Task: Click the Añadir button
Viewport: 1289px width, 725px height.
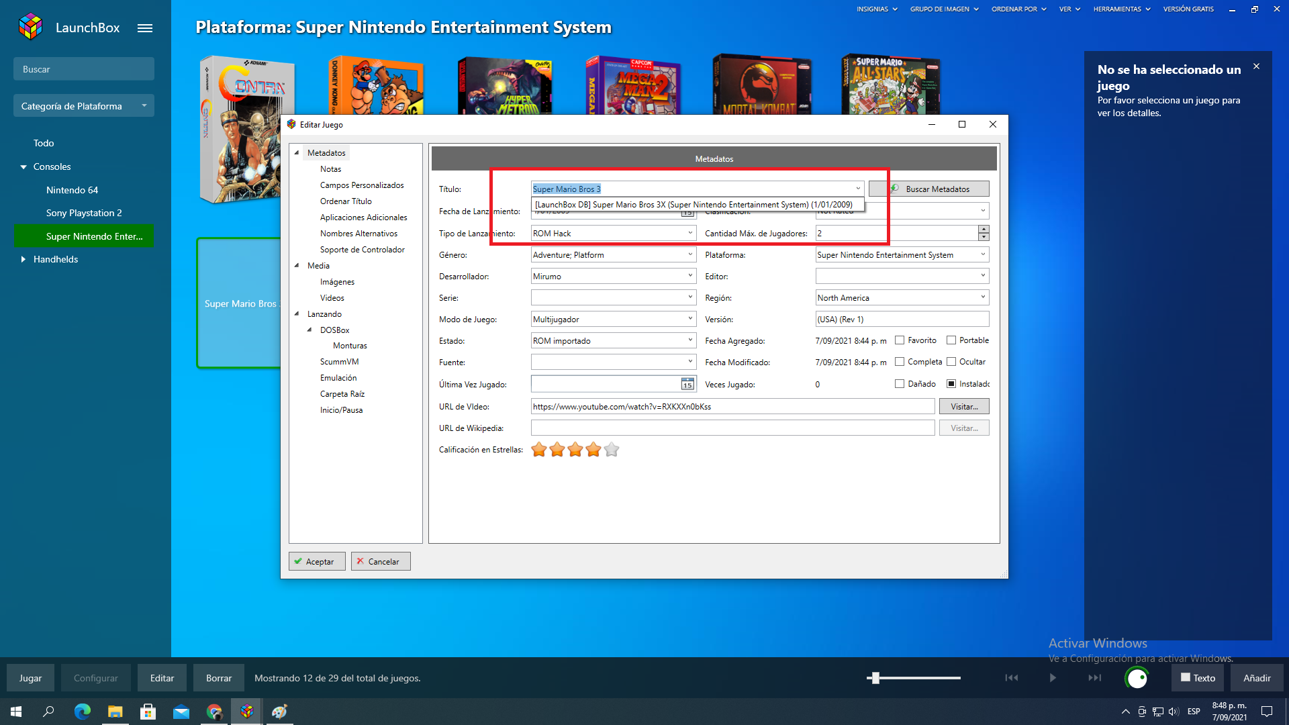Action: pos(1257,678)
